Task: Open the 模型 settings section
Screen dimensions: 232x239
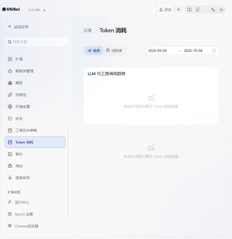Action: coord(35,83)
